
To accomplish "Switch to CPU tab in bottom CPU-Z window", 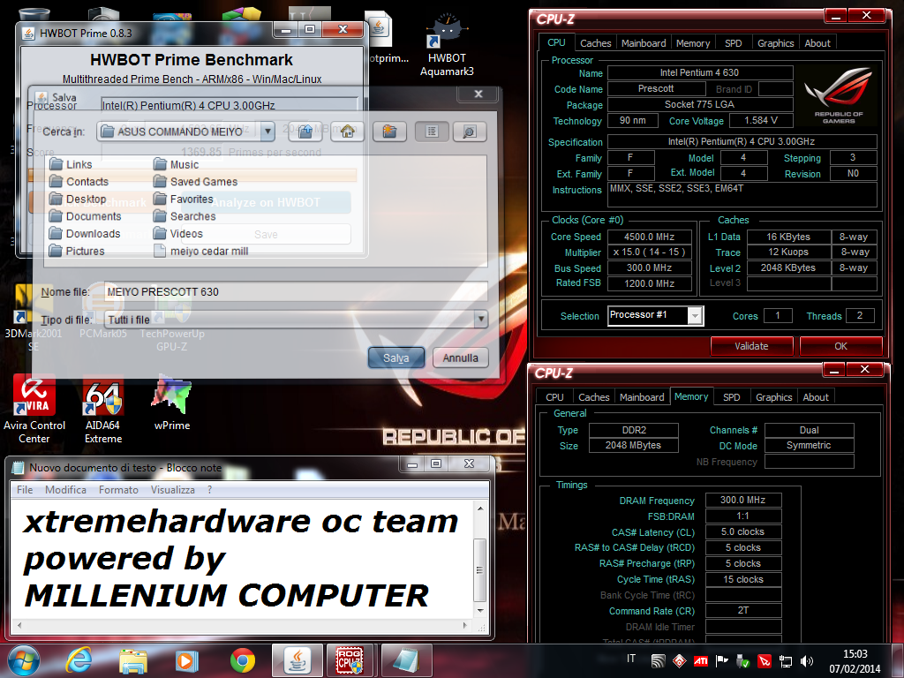I will 554,397.
